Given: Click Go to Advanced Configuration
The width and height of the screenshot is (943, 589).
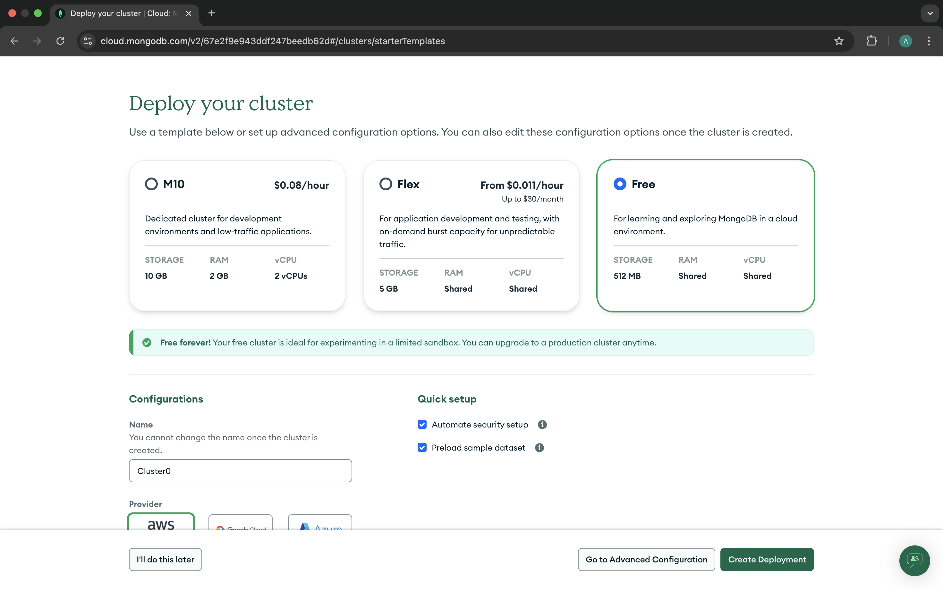Looking at the screenshot, I should click(646, 560).
